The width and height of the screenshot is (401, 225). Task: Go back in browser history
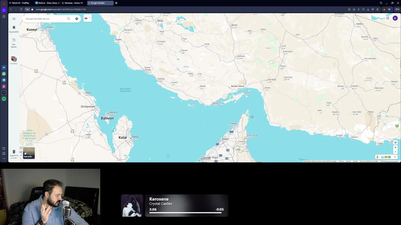[x=11, y=9]
